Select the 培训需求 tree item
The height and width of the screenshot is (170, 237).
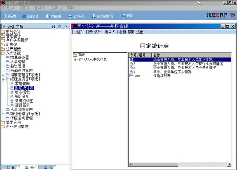pos(22,105)
